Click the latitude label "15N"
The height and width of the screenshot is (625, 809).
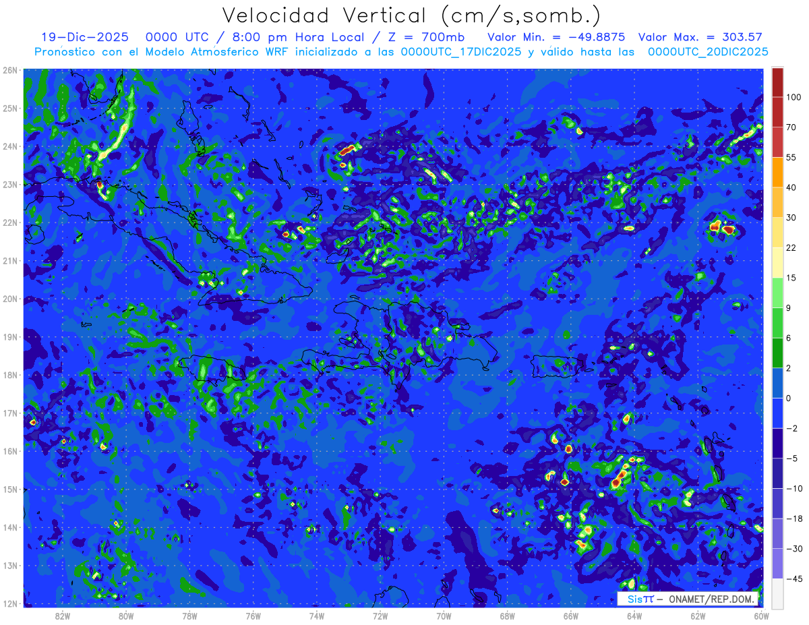(10, 489)
